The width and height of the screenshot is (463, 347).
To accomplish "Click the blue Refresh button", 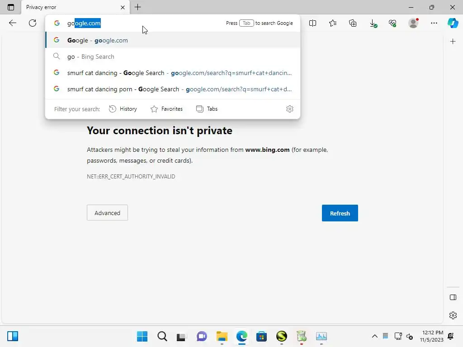I will 340,213.
